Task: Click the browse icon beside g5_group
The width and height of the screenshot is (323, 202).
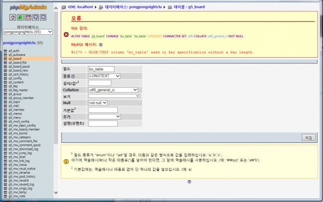Action: pyautogui.click(x=5, y=94)
